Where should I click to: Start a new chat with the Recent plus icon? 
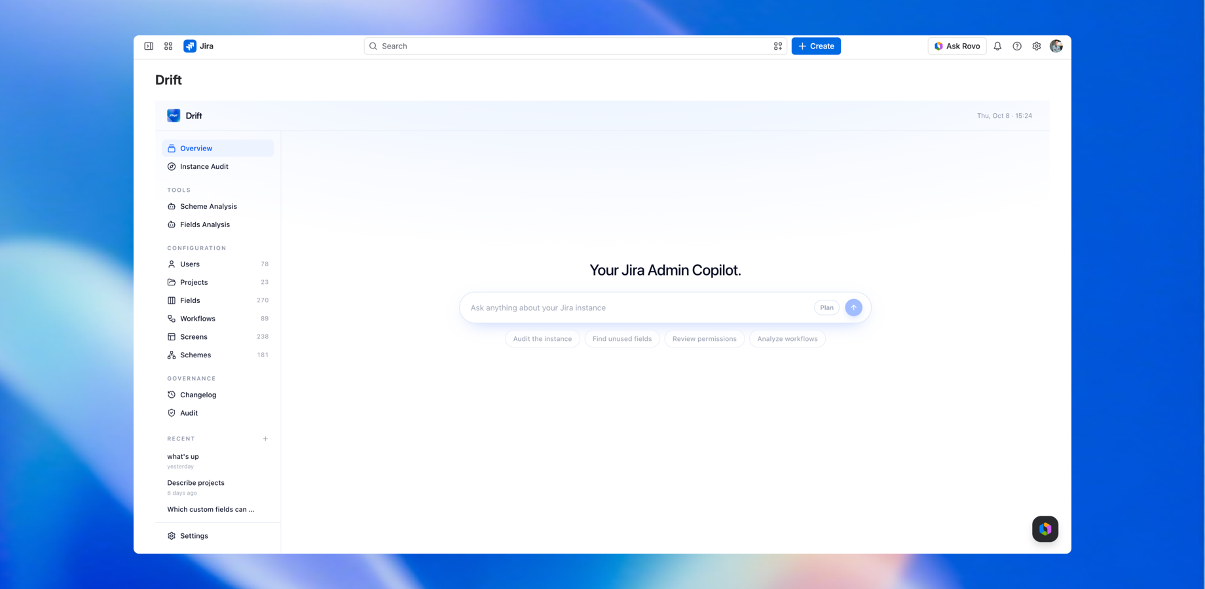[265, 439]
